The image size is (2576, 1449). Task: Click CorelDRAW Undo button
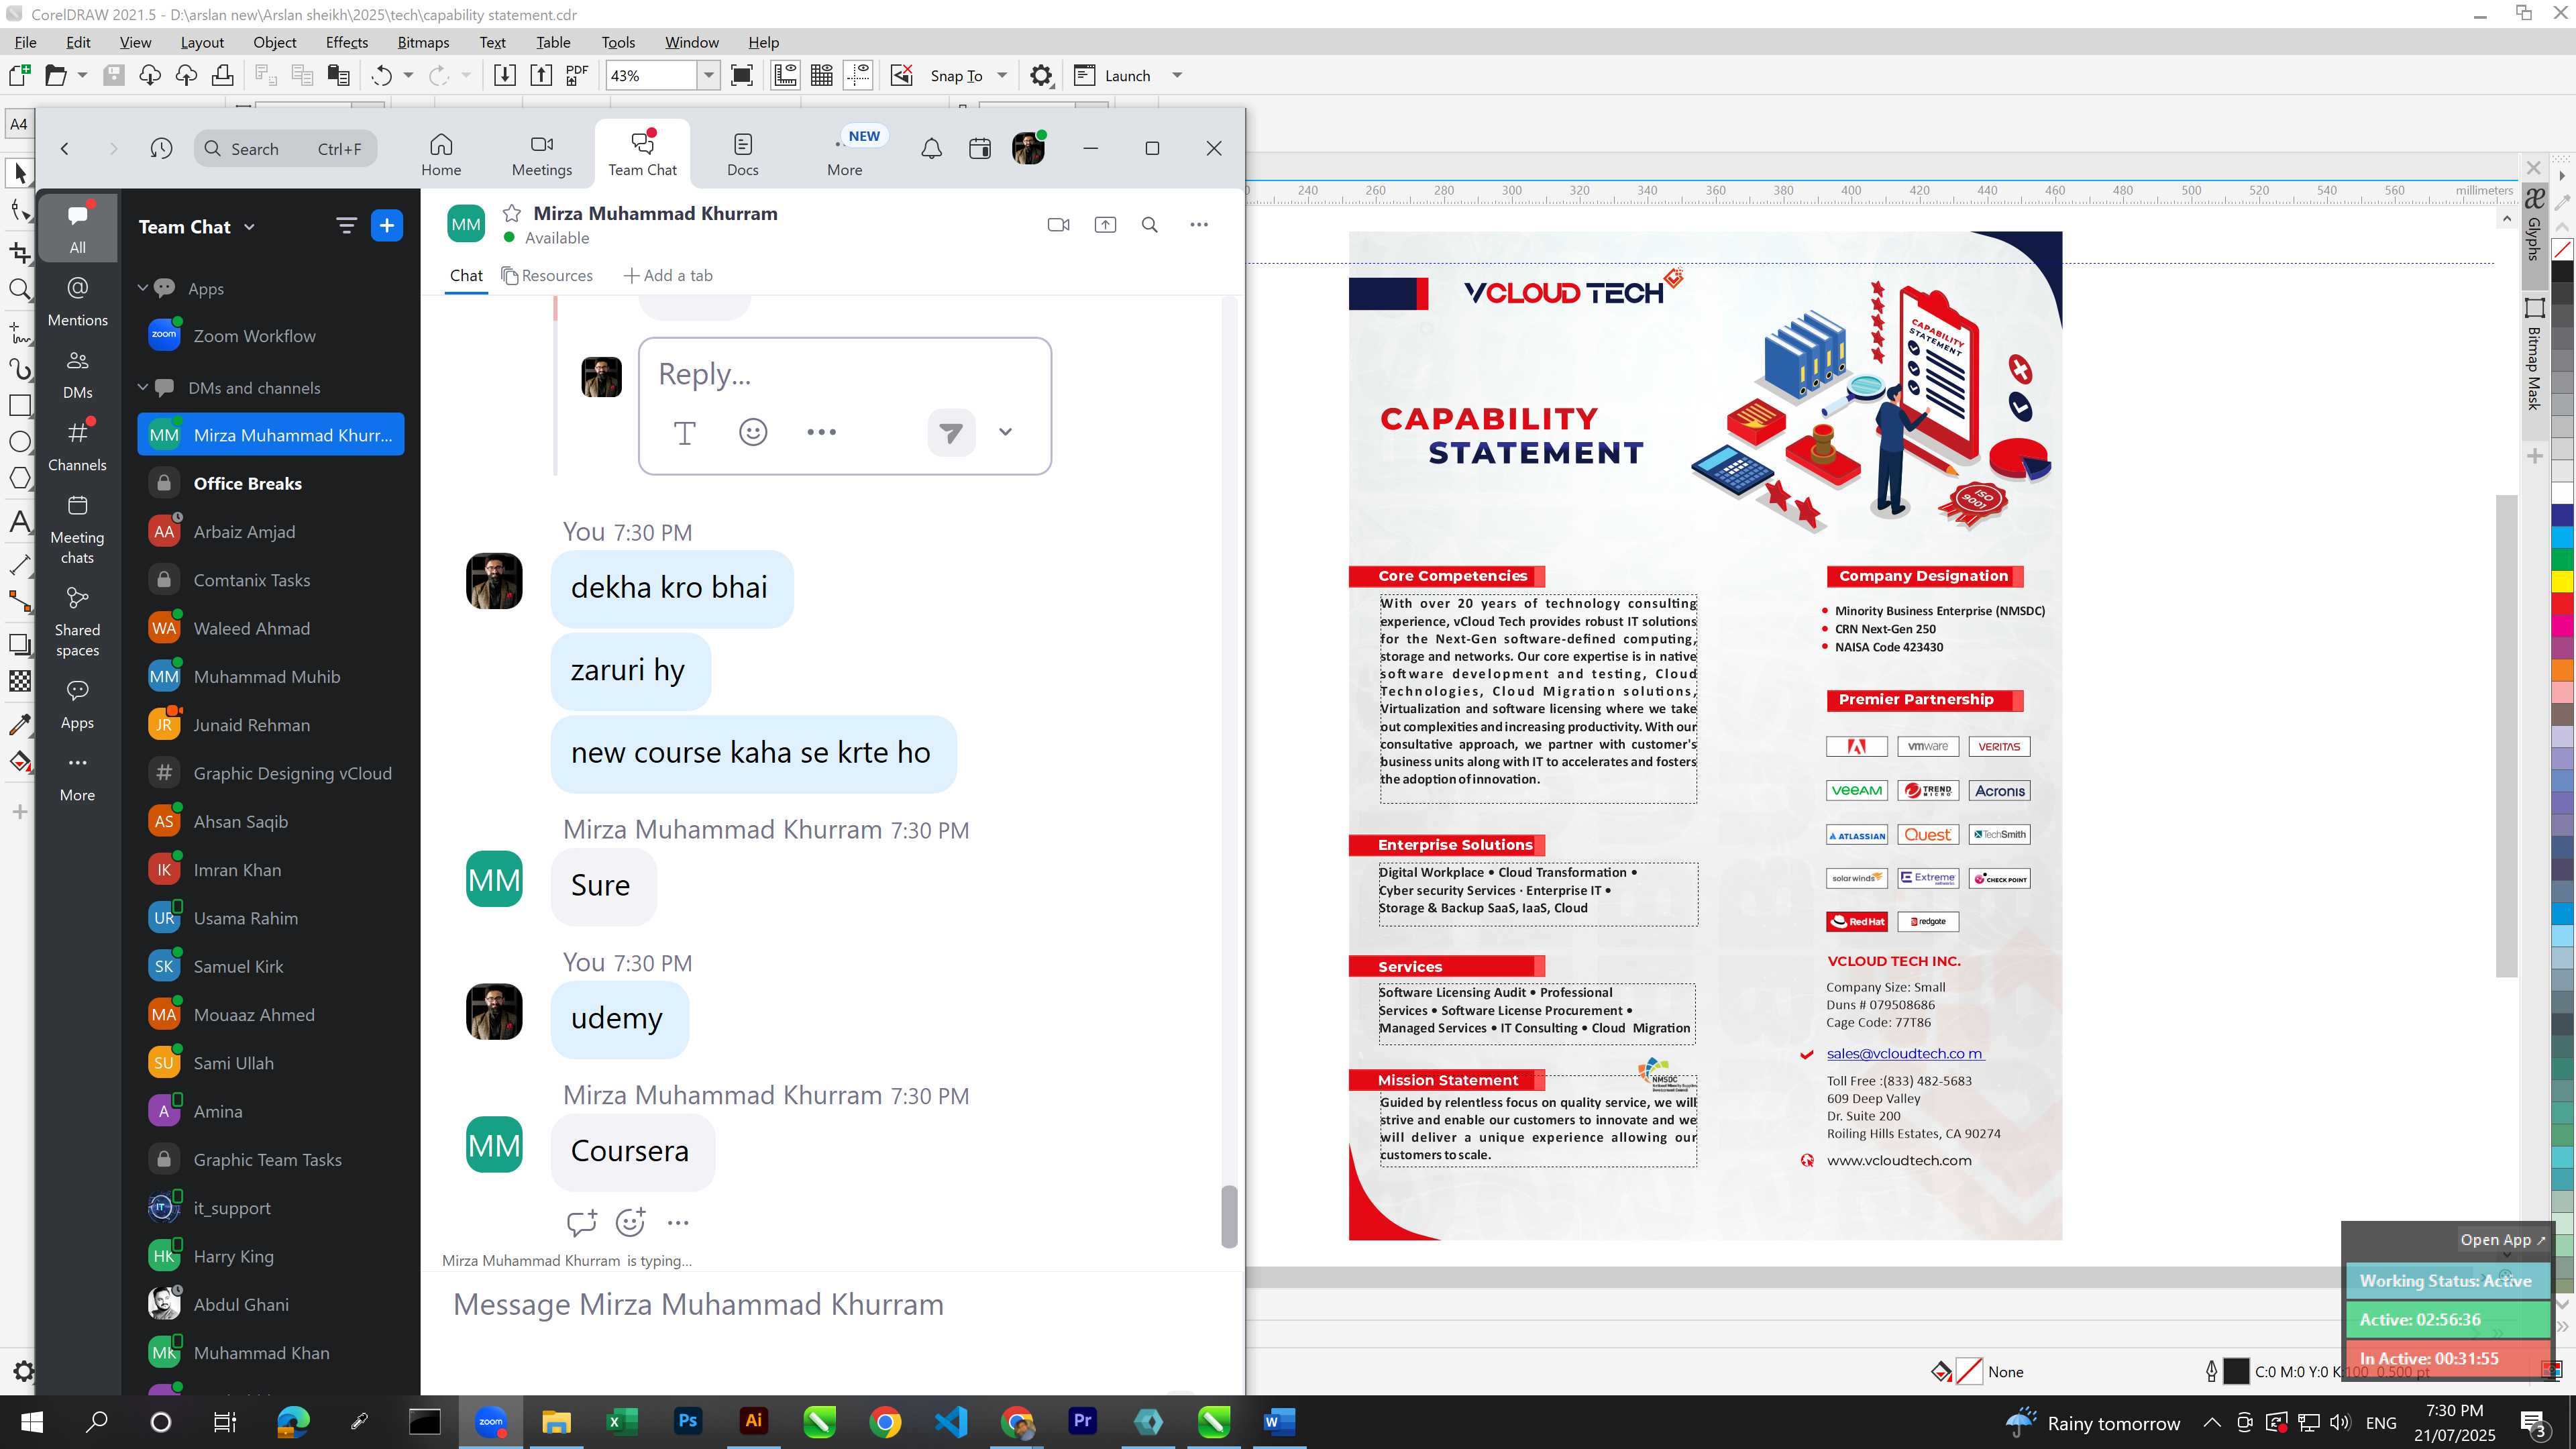click(x=381, y=76)
